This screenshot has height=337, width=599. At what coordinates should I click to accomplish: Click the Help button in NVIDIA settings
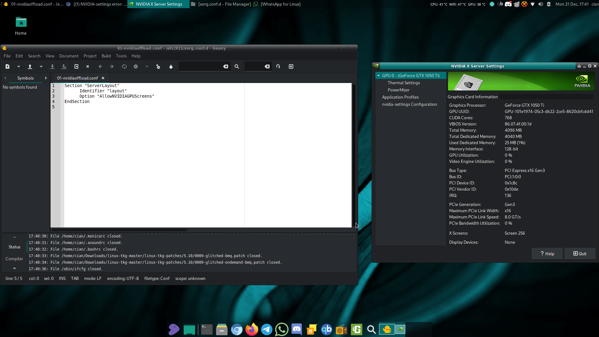click(547, 254)
